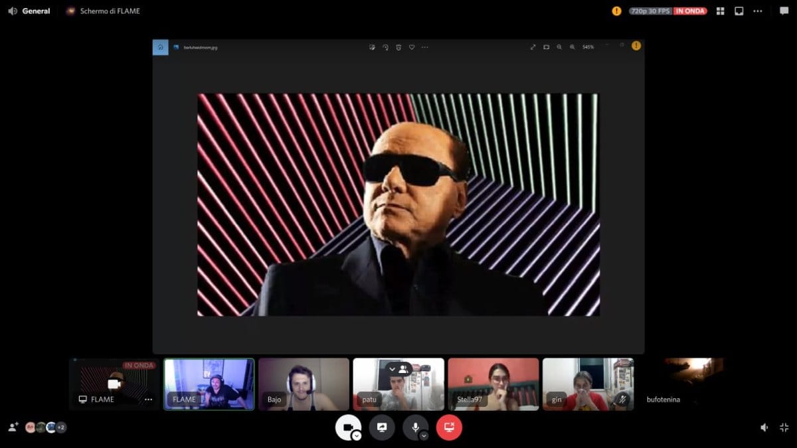The width and height of the screenshot is (797, 448).
Task: Click the 545% zoom level value
Action: (x=588, y=47)
